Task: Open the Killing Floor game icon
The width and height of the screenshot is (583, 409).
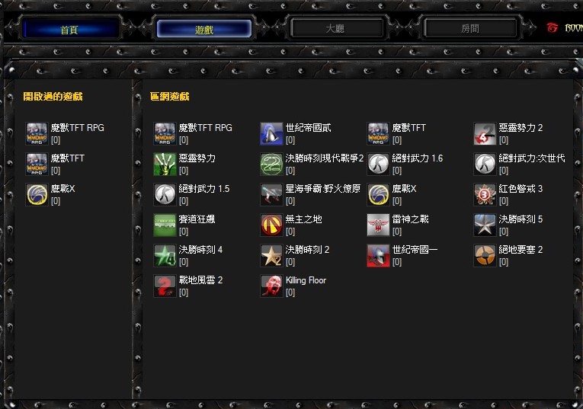Action: (271, 286)
